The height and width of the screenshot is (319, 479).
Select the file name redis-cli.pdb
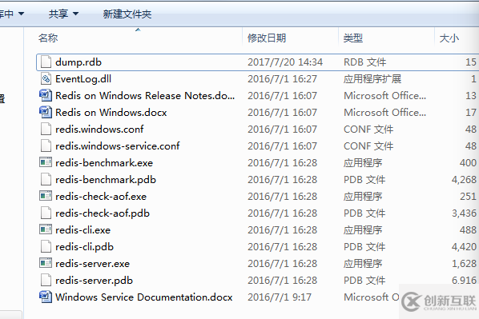point(84,247)
